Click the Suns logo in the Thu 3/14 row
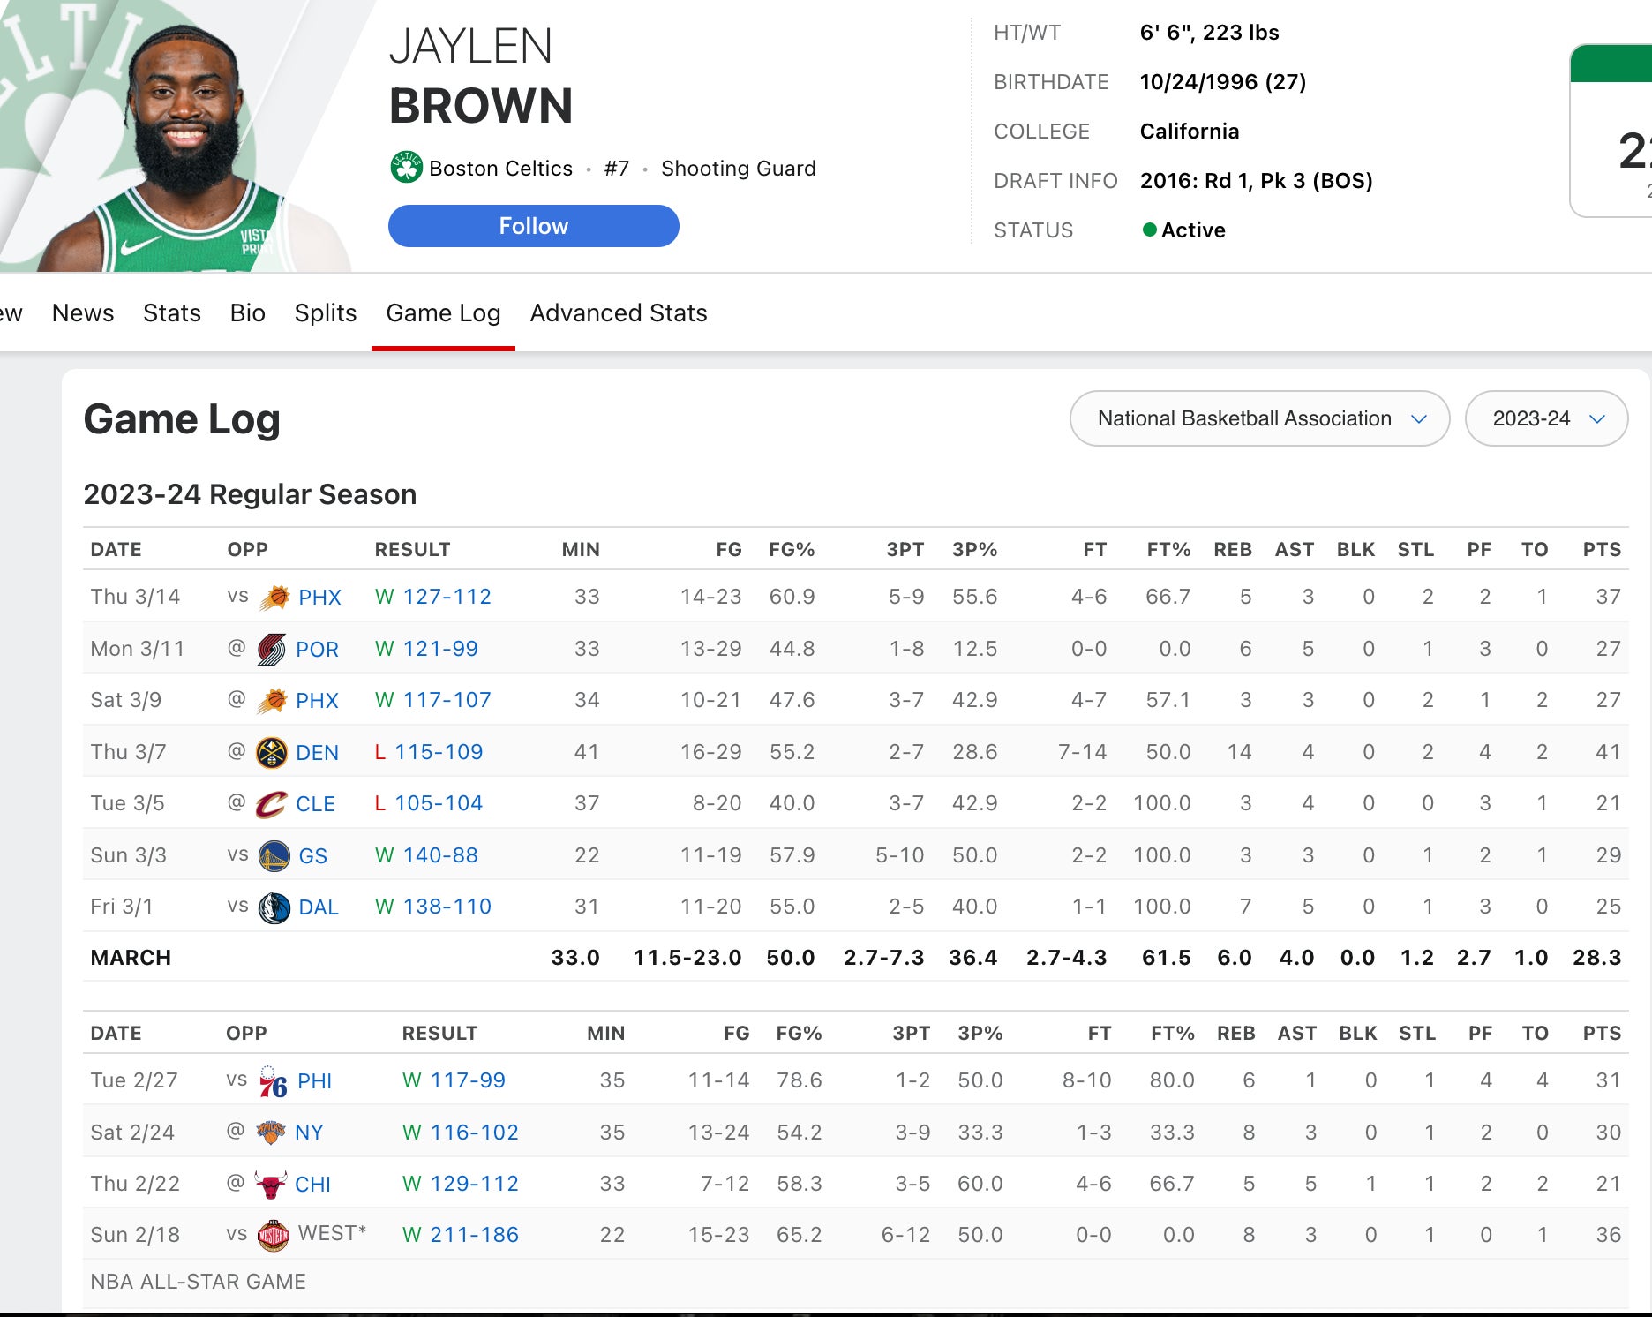The height and width of the screenshot is (1317, 1652). pos(274,598)
